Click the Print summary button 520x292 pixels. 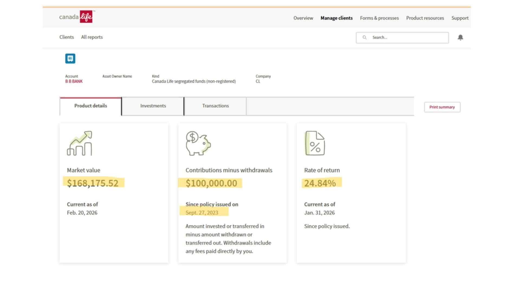click(x=442, y=107)
